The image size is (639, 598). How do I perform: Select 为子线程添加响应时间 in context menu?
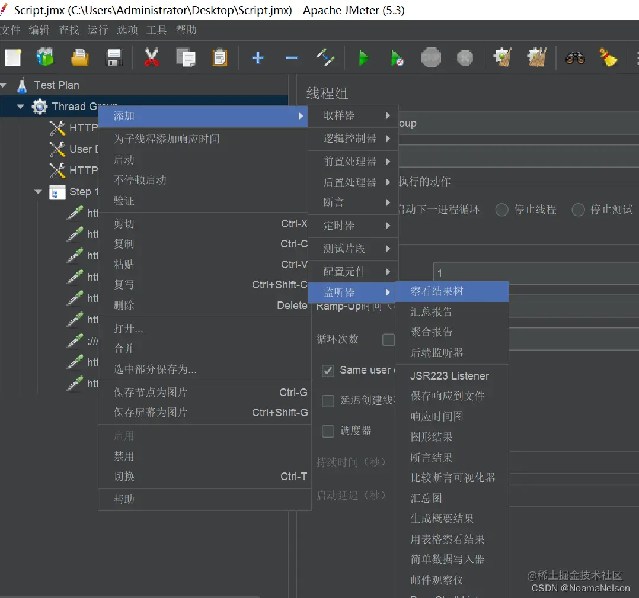point(203,139)
